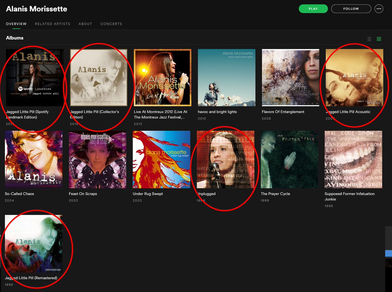Open Flavors Of Entanglement album cover
Viewport: 392px width, 292px height.
click(x=291, y=78)
